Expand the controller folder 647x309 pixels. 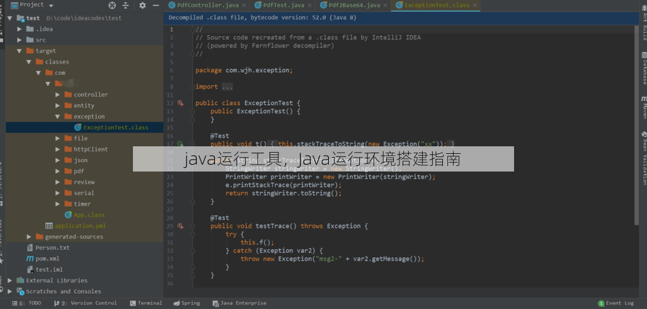(x=58, y=95)
